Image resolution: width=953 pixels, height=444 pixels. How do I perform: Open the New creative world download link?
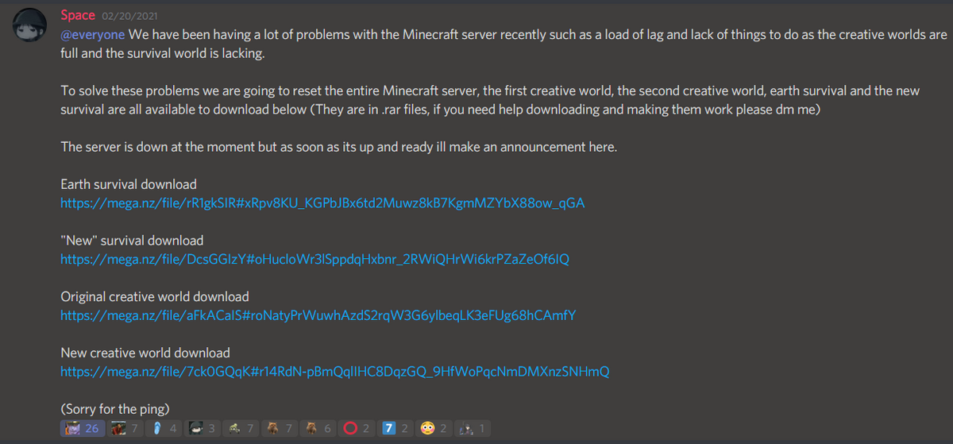coord(335,371)
